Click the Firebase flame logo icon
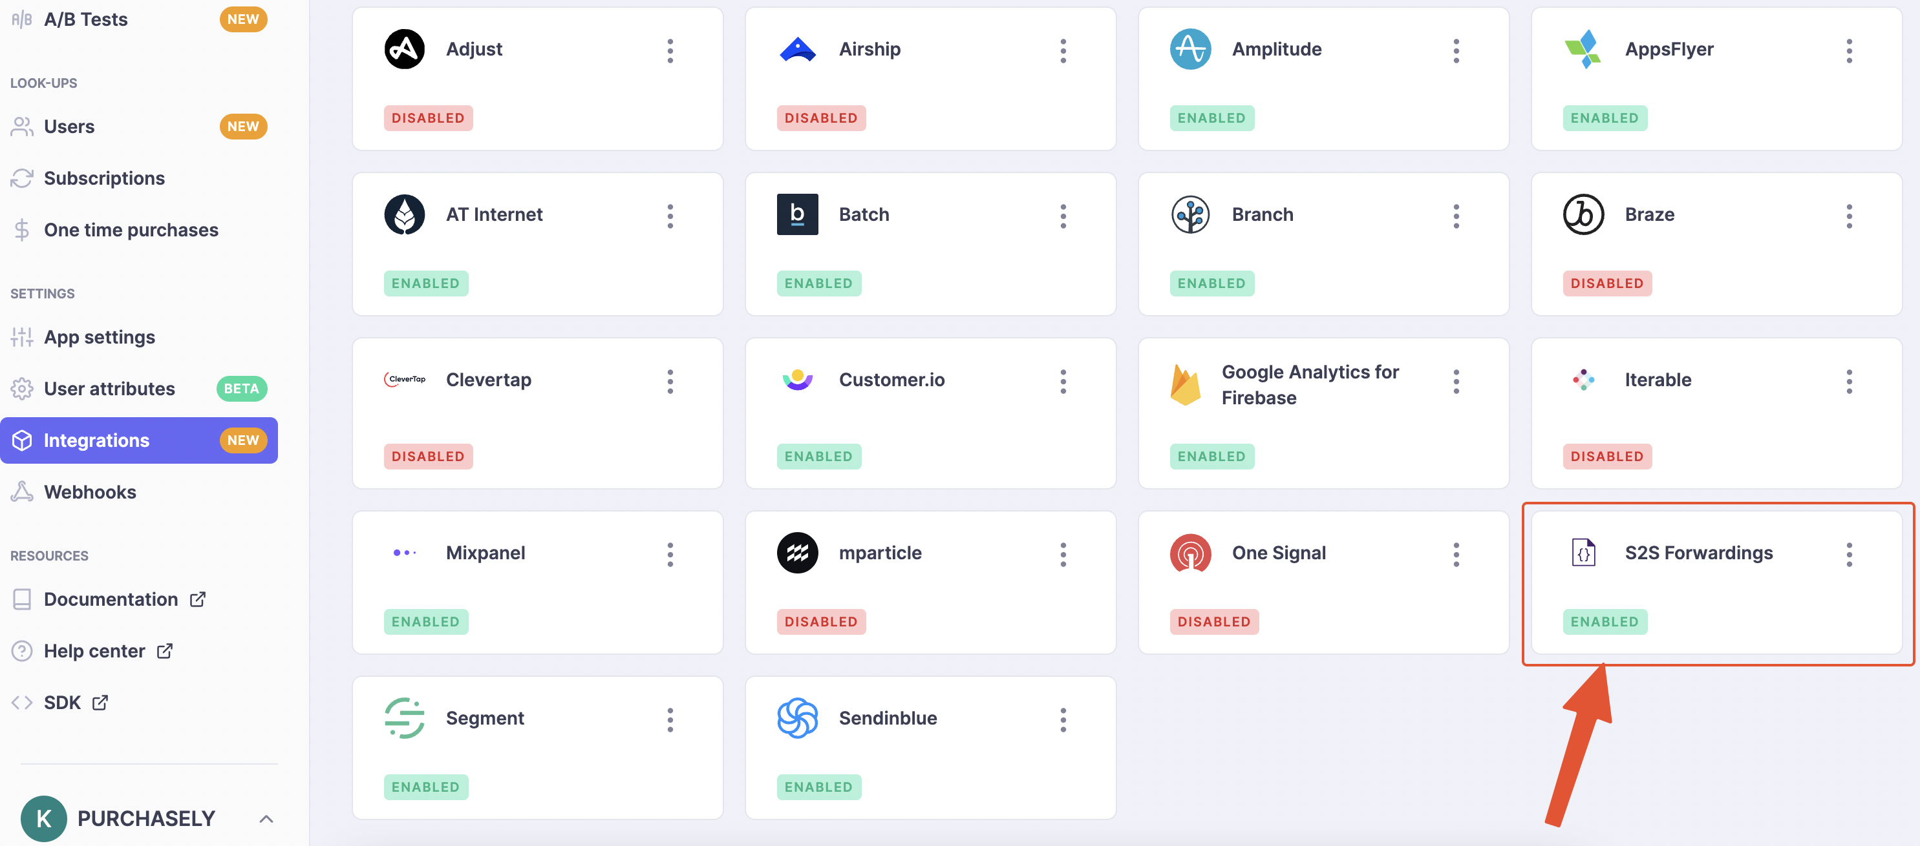 (1185, 385)
